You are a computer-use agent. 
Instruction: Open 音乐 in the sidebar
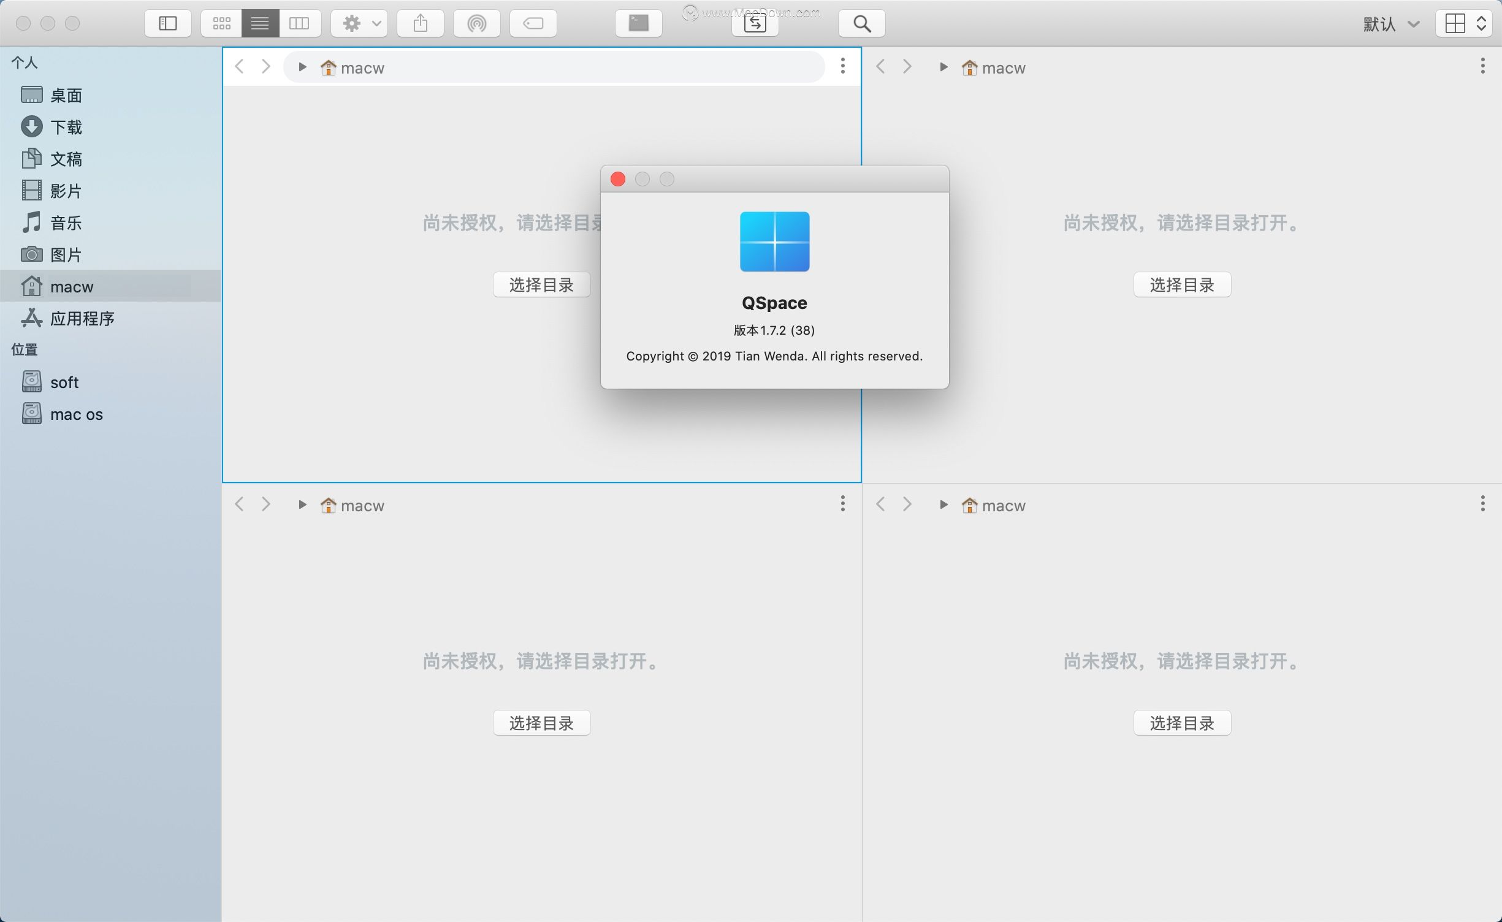coord(110,223)
